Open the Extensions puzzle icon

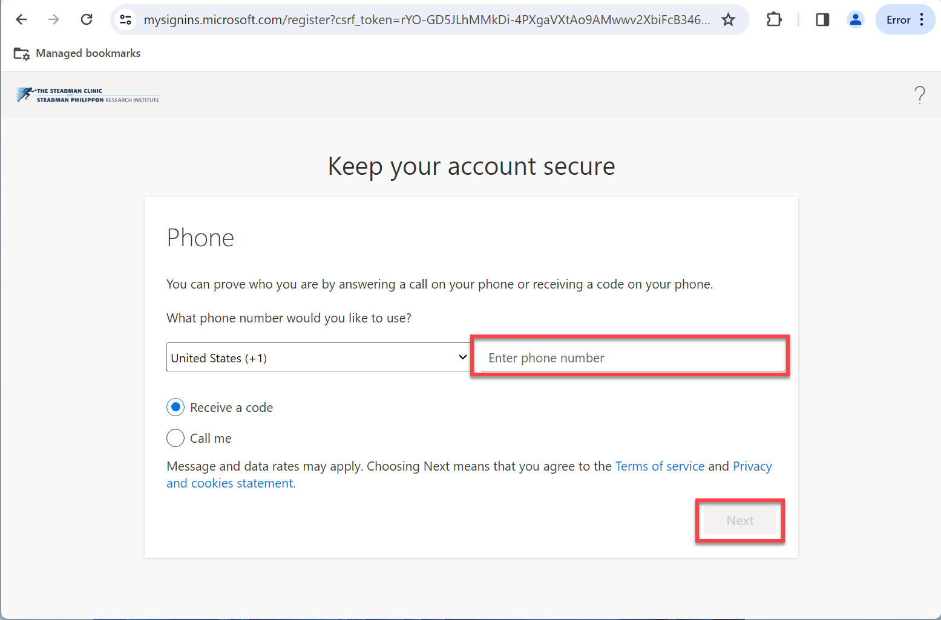click(x=773, y=19)
